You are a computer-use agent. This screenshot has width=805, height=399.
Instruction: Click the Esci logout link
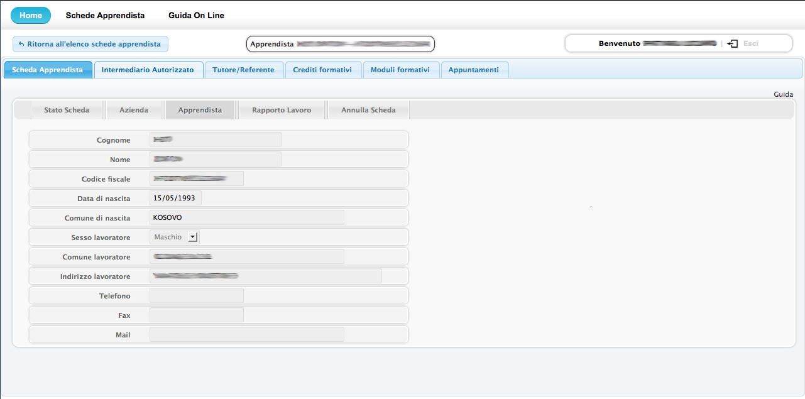click(x=750, y=44)
